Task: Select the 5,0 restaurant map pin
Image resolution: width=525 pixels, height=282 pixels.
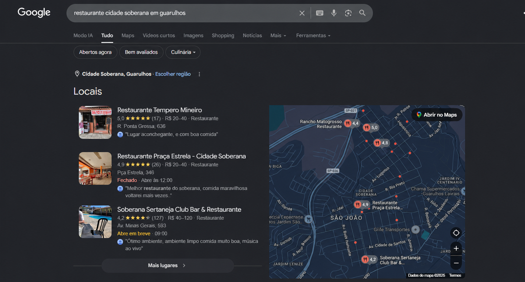Action: pos(371,128)
